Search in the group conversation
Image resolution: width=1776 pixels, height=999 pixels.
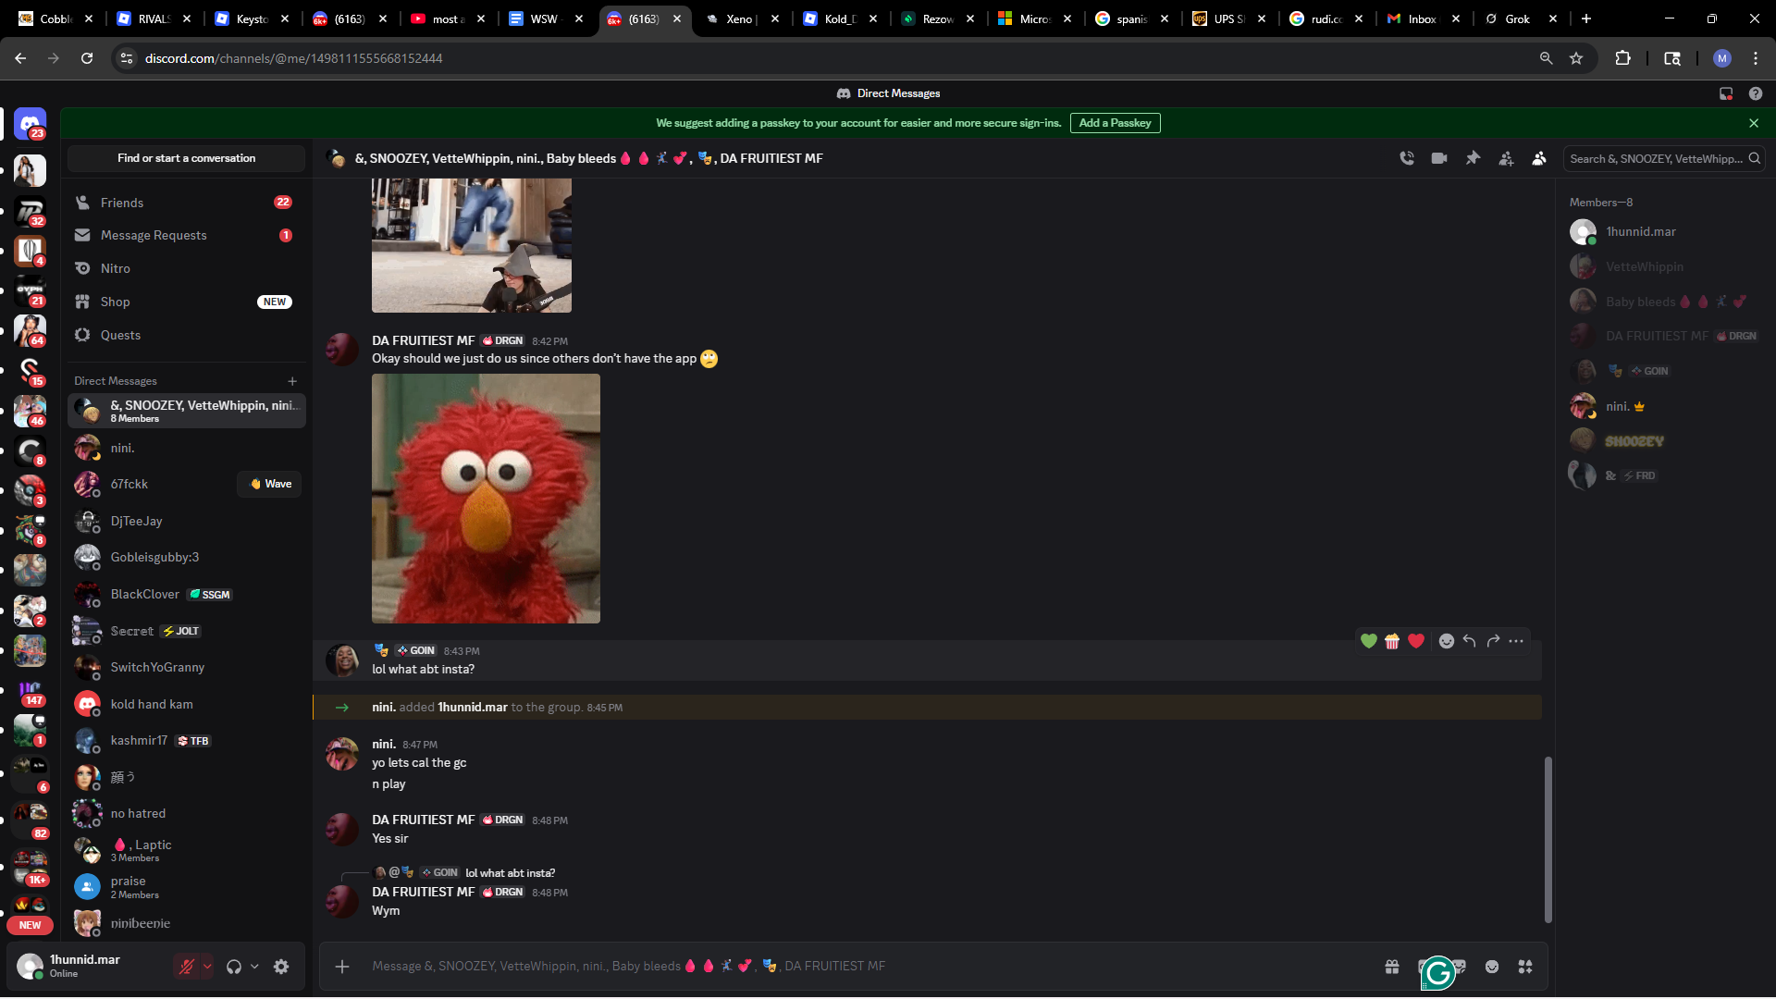pos(1664,158)
